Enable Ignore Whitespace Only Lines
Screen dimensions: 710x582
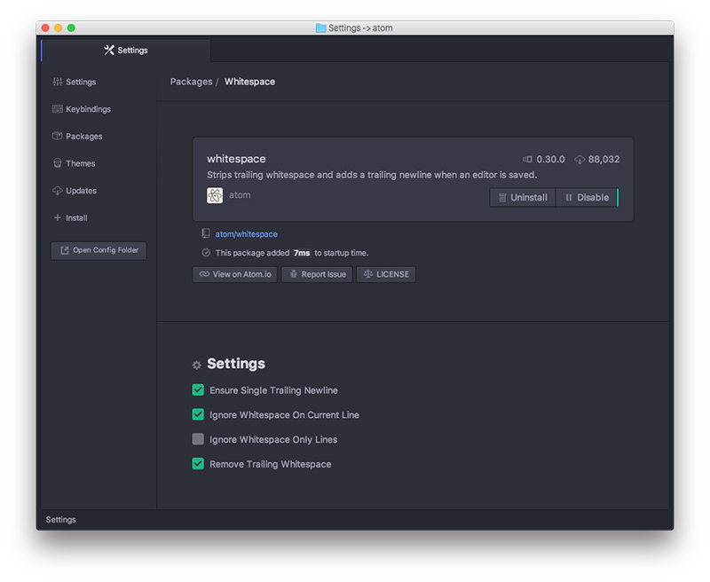(x=198, y=439)
